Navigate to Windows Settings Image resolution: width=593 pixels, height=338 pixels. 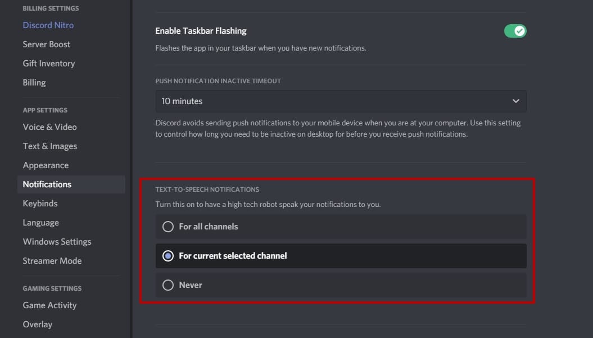pos(57,242)
